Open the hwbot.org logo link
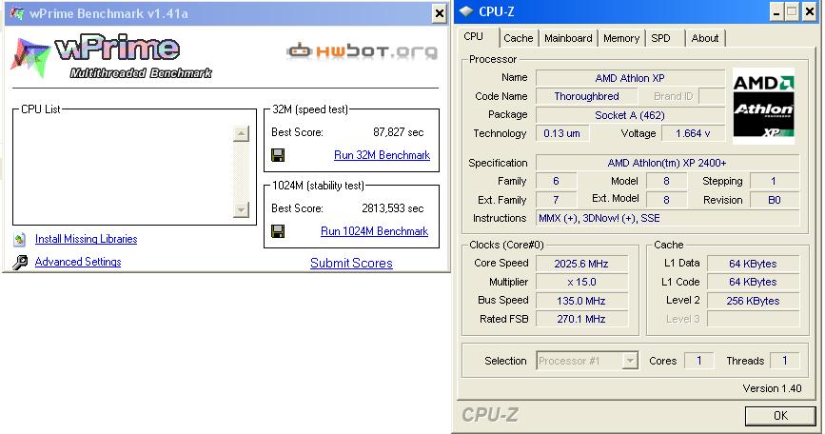The width and height of the screenshot is (825, 434). click(362, 51)
